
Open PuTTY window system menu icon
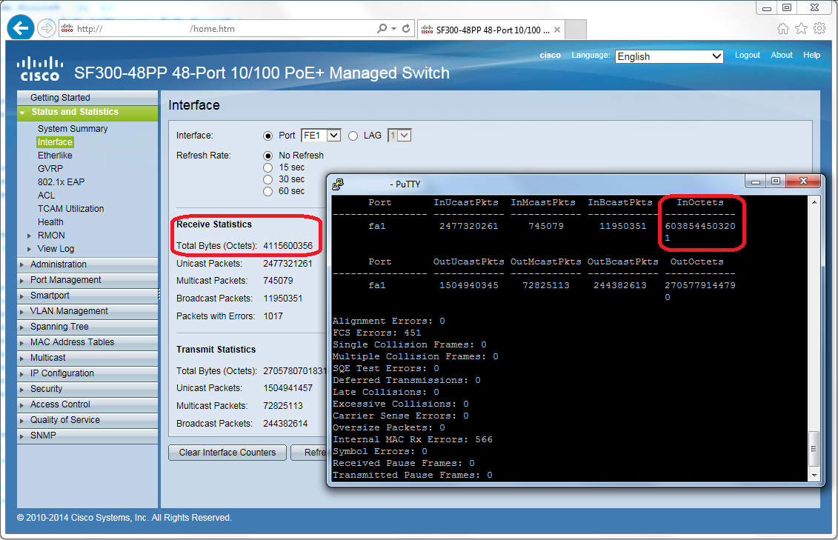[x=338, y=184]
